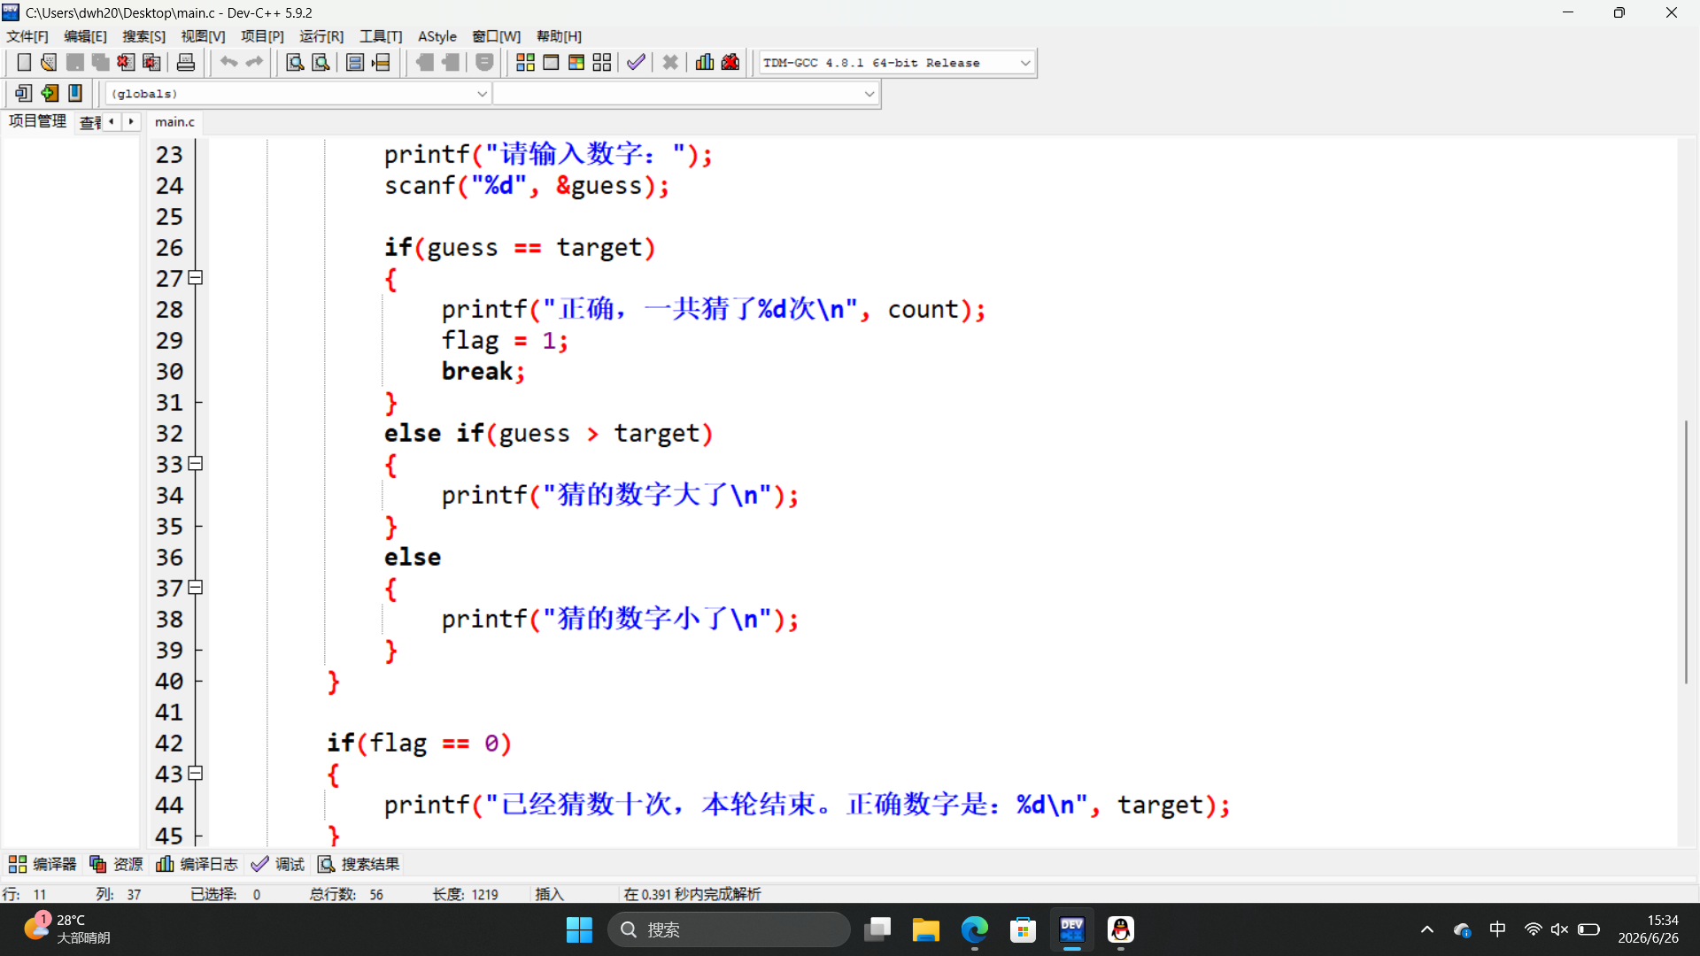Click the Add to project green-plus icon
The image size is (1700, 956).
50,93
